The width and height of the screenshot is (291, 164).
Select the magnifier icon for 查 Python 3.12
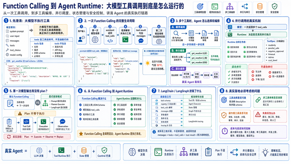(176, 34)
